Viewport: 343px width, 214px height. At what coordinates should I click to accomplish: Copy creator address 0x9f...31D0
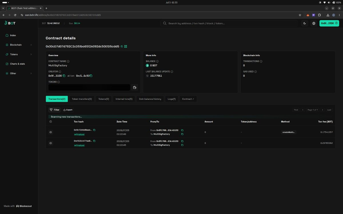pyautogui.click(x=64, y=76)
